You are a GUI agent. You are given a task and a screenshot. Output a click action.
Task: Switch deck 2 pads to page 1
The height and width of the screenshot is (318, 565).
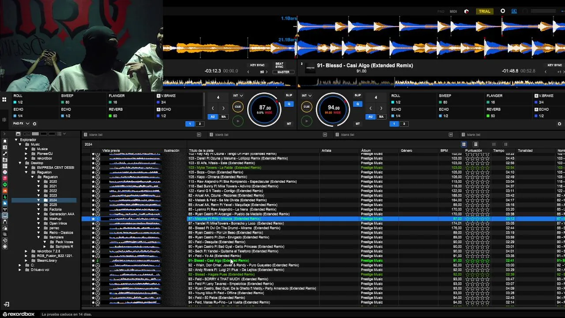pos(394,124)
